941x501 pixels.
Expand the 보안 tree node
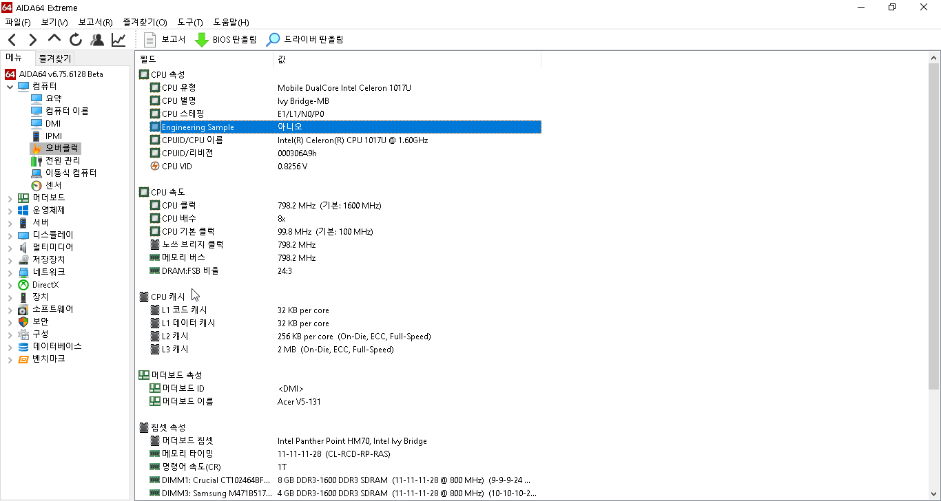pyautogui.click(x=10, y=322)
